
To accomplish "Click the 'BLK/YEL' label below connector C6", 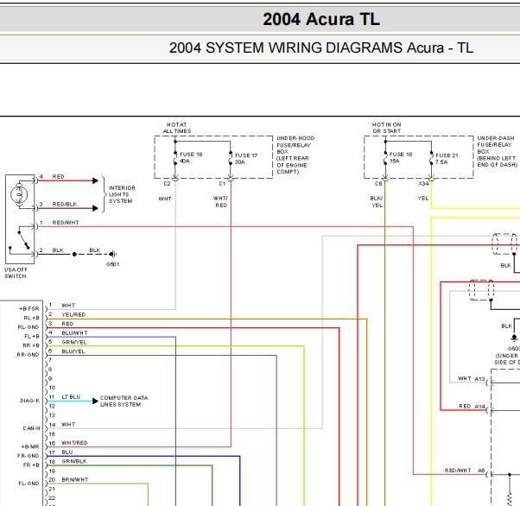I will click(377, 201).
